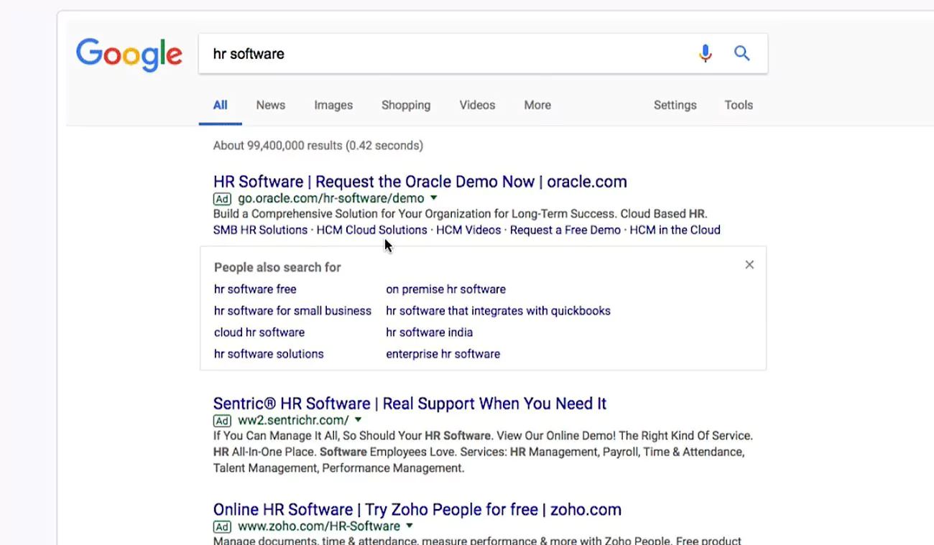Expand the dropdown arrow next to www.zoho.com URL

click(410, 526)
